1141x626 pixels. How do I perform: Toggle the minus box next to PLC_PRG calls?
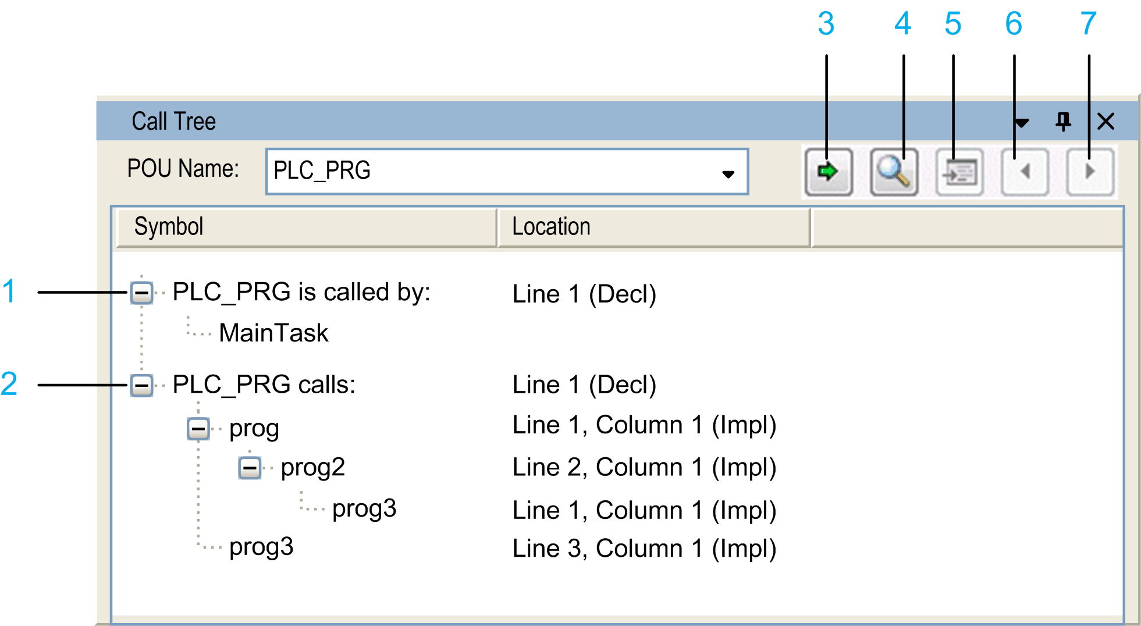[141, 385]
